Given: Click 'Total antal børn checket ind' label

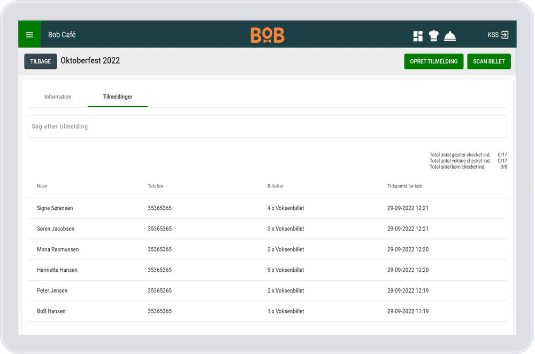Looking at the screenshot, I should (x=457, y=167).
